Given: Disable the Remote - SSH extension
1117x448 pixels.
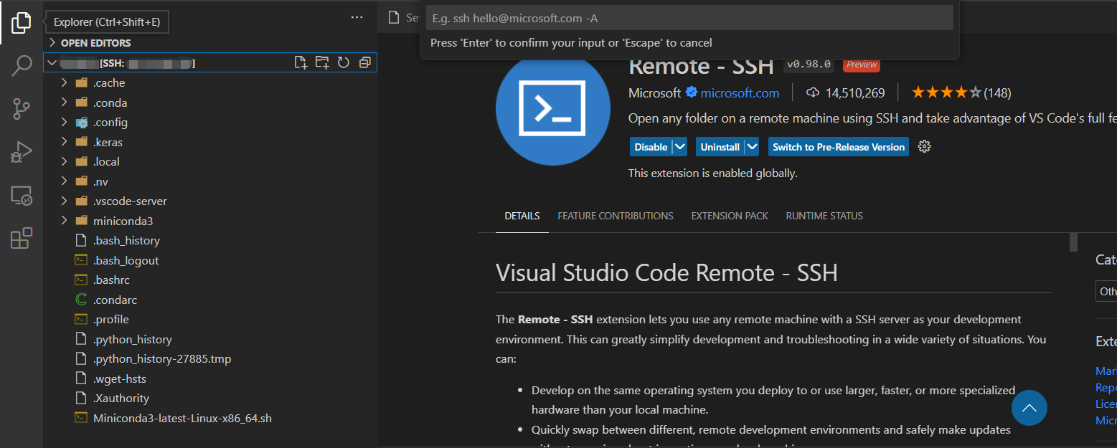Looking at the screenshot, I should (x=649, y=146).
